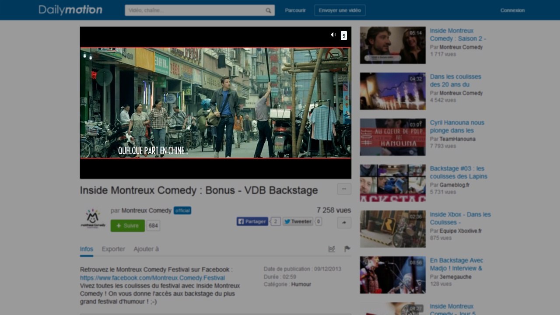
Task: Open 'Backstage #03 : les coulisses des Lapins' link
Action: (458, 172)
